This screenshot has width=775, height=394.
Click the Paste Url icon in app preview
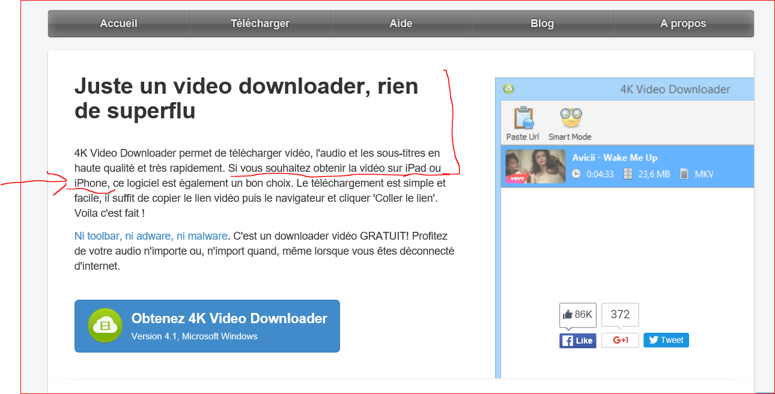[x=524, y=118]
